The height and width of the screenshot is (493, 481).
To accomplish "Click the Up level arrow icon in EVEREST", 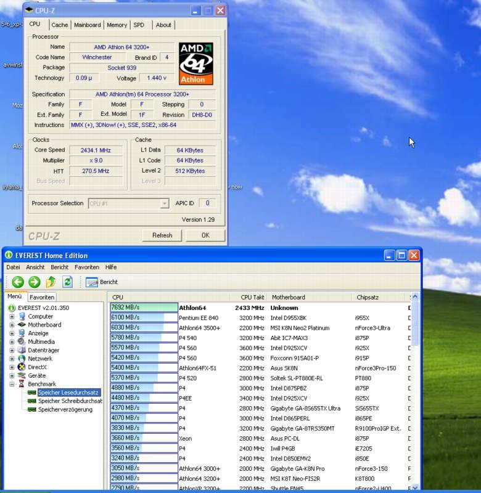I will tap(51, 282).
